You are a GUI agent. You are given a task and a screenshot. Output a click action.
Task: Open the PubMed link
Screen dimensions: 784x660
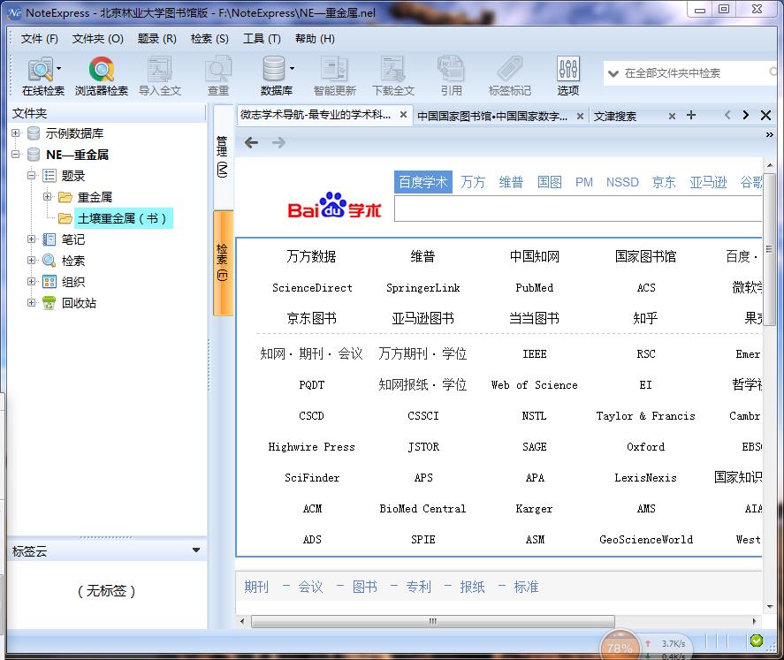(534, 288)
